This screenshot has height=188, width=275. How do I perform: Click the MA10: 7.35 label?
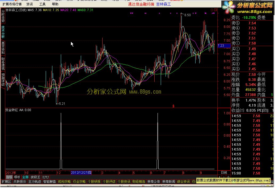point(51,10)
